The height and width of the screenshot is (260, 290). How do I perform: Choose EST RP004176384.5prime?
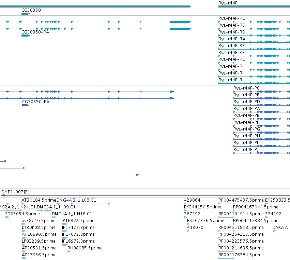point(241,255)
